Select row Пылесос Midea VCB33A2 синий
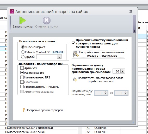The height and width of the screenshot is (134, 148). tap(41, 132)
